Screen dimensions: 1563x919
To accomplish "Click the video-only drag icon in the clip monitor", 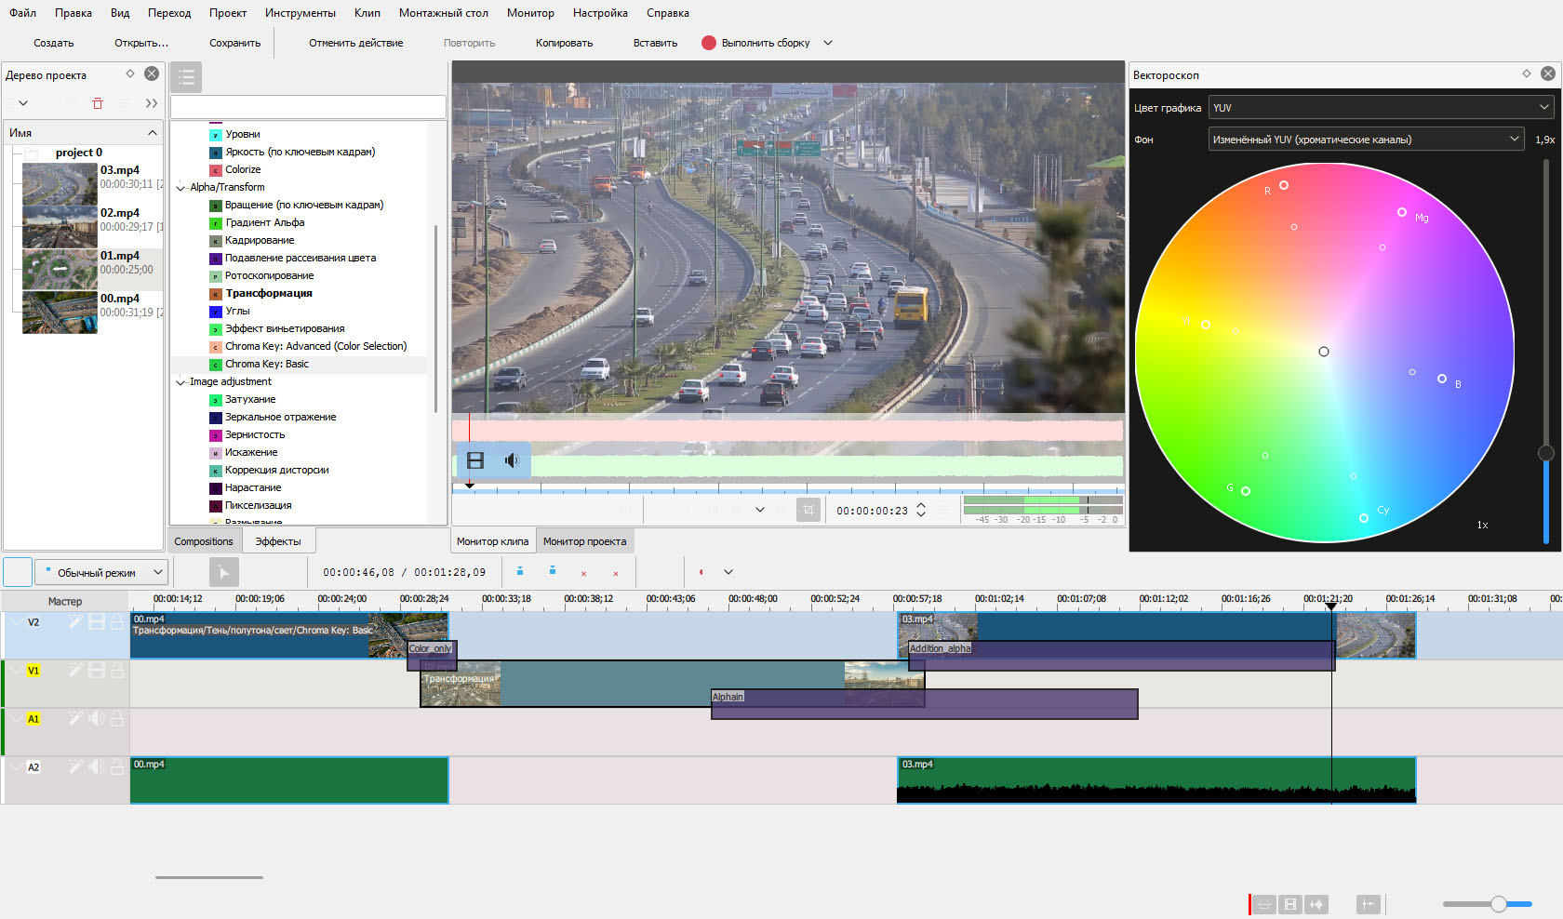I will coord(475,460).
